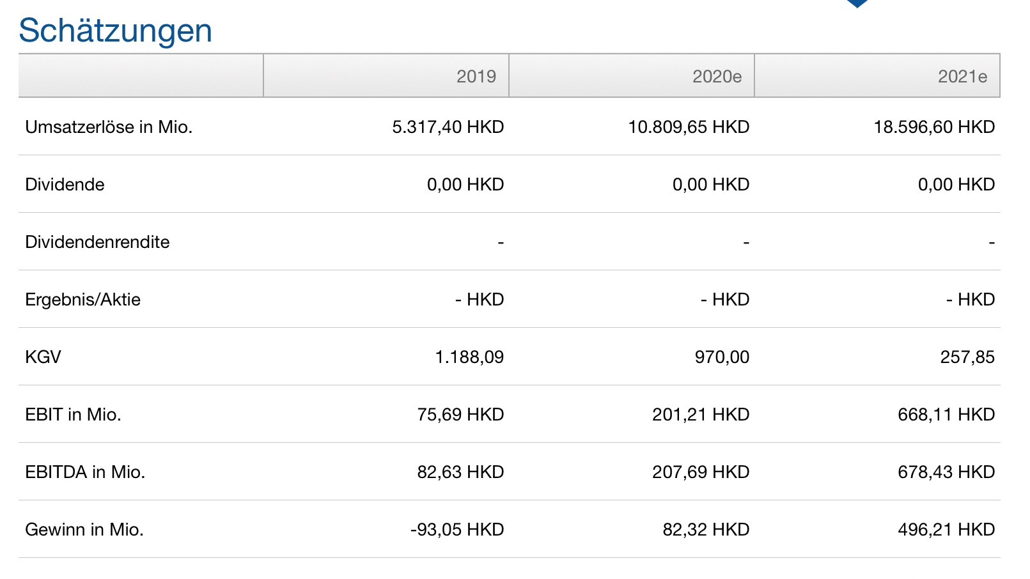This screenshot has width=1030, height=579.
Task: Click the 678,43 HKD EBITDA estimate
Action: click(946, 472)
